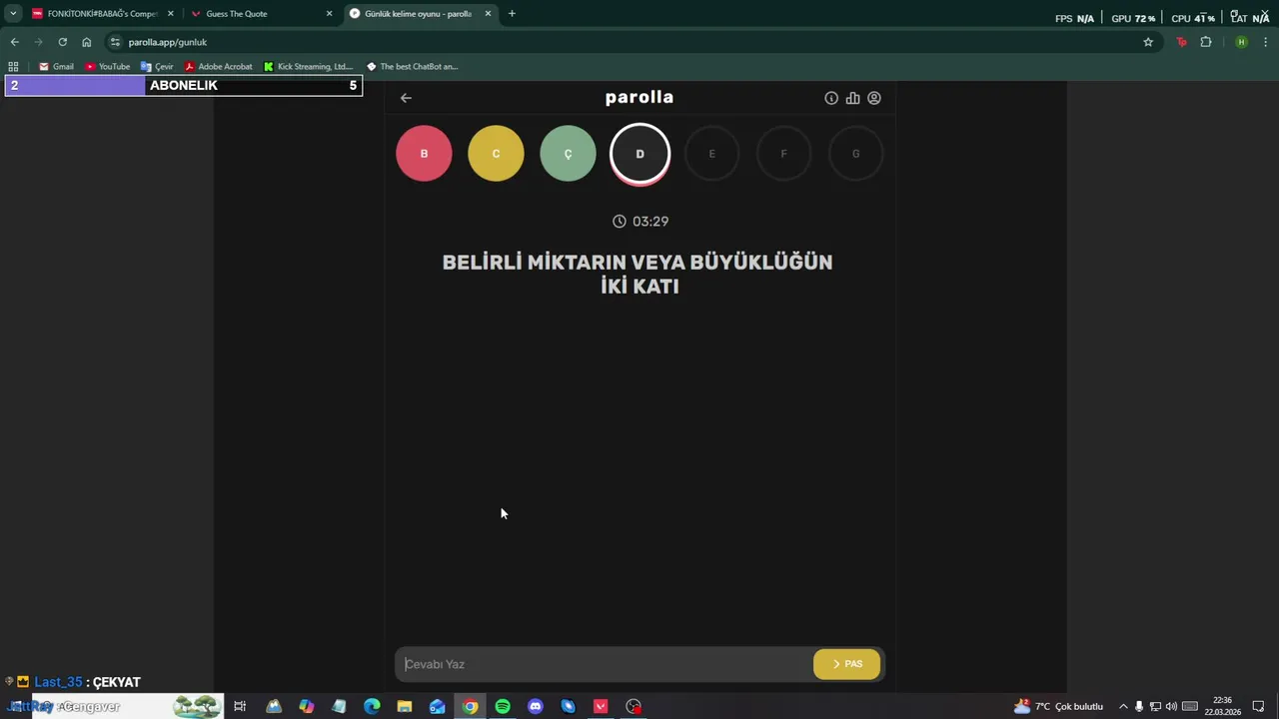Reload the parolla page
The width and height of the screenshot is (1279, 719).
(62, 42)
